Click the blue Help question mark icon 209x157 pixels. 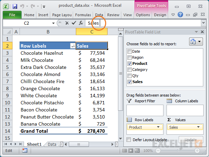180,15
